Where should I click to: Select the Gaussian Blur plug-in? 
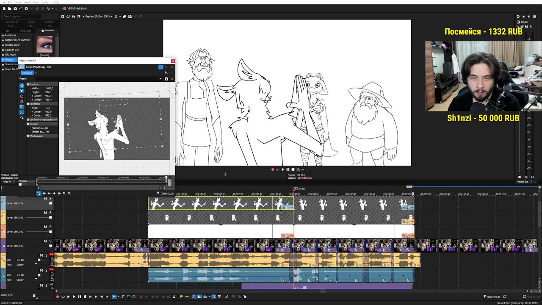coord(12,50)
